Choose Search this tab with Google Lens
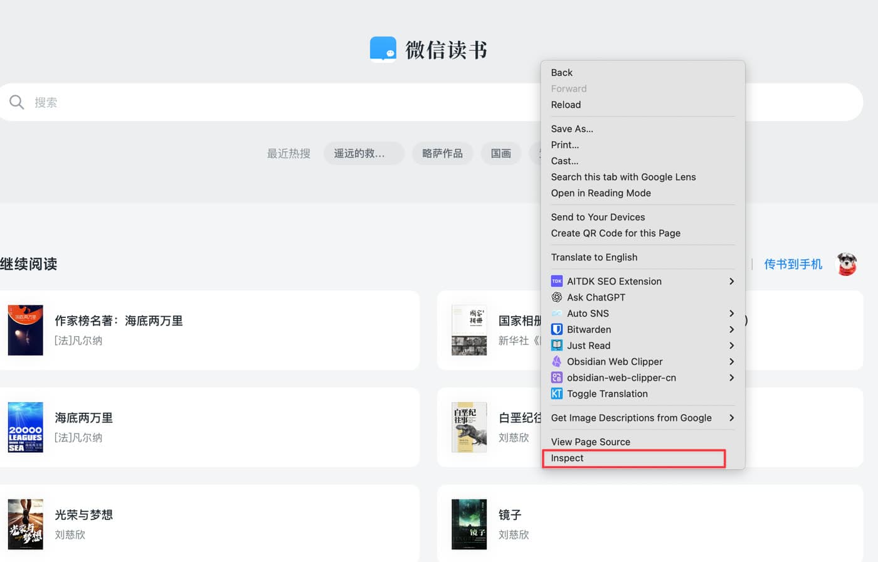Viewport: 878px width, 562px height. [x=643, y=177]
